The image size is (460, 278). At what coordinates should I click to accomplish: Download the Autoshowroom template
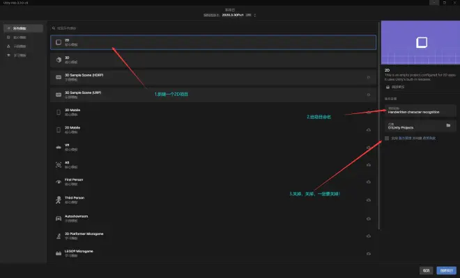[x=369, y=218]
